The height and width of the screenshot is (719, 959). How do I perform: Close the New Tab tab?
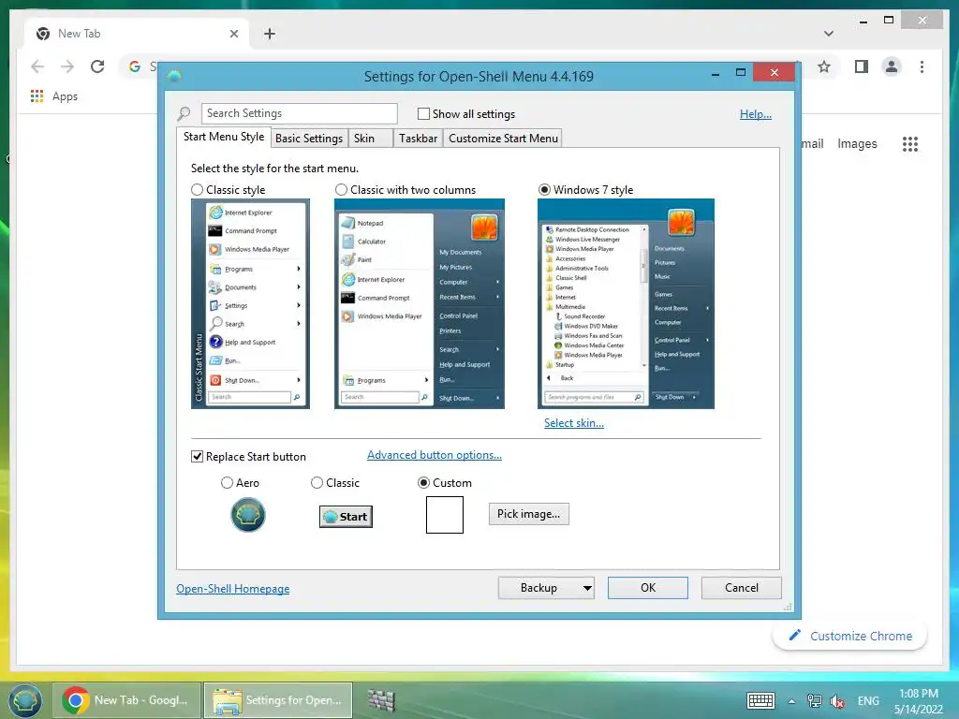233,34
